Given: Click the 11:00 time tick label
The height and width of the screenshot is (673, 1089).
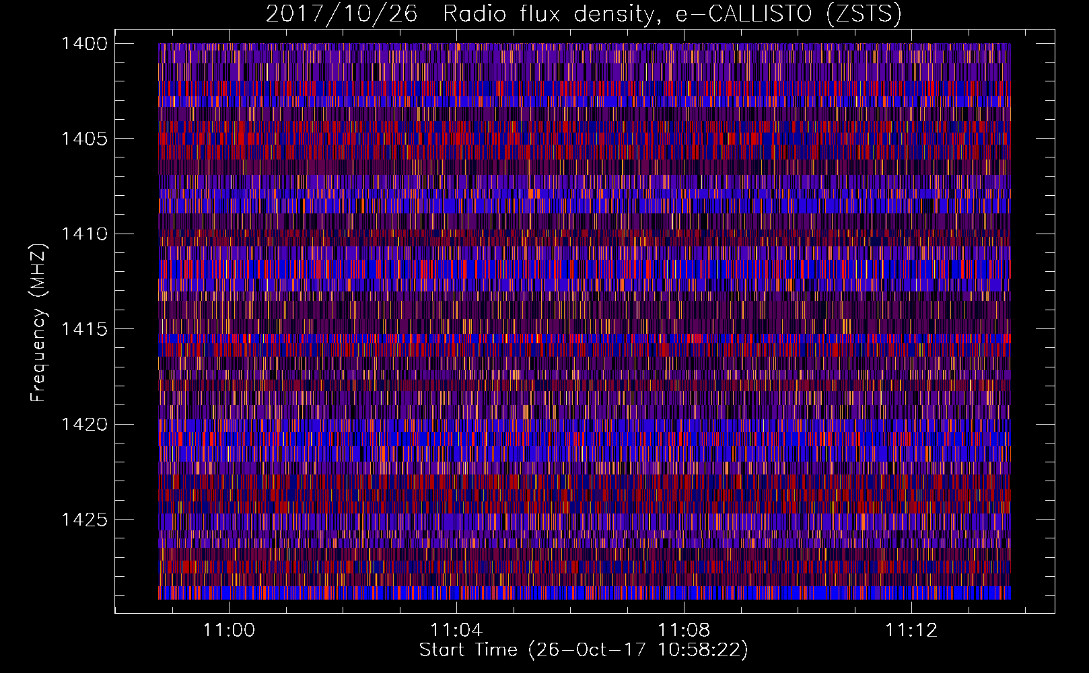Looking at the screenshot, I should (230, 630).
